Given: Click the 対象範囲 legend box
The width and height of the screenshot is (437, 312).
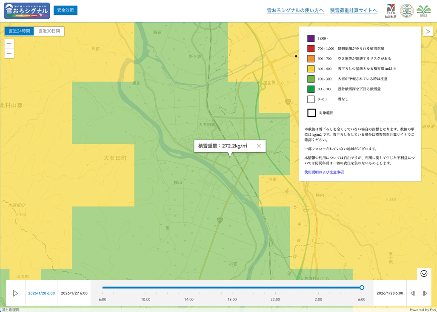Looking at the screenshot, I should [311, 113].
